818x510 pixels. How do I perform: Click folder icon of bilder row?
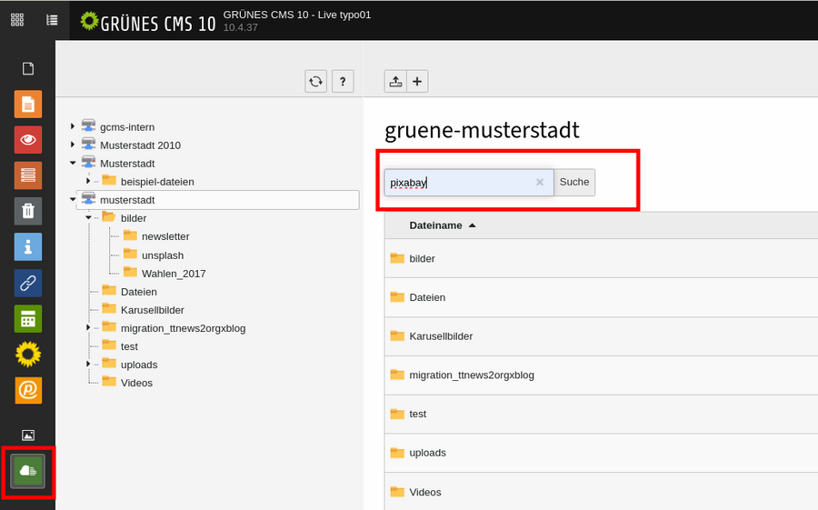397,258
